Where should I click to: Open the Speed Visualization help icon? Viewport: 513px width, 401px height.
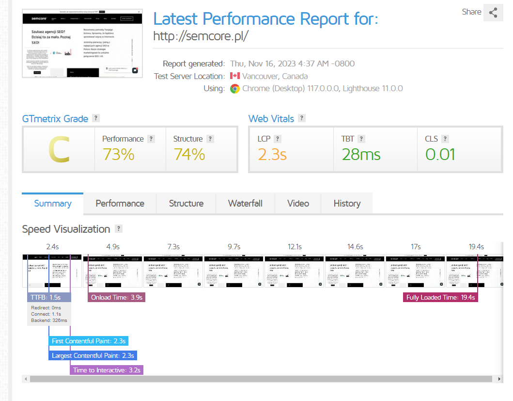pyautogui.click(x=119, y=228)
